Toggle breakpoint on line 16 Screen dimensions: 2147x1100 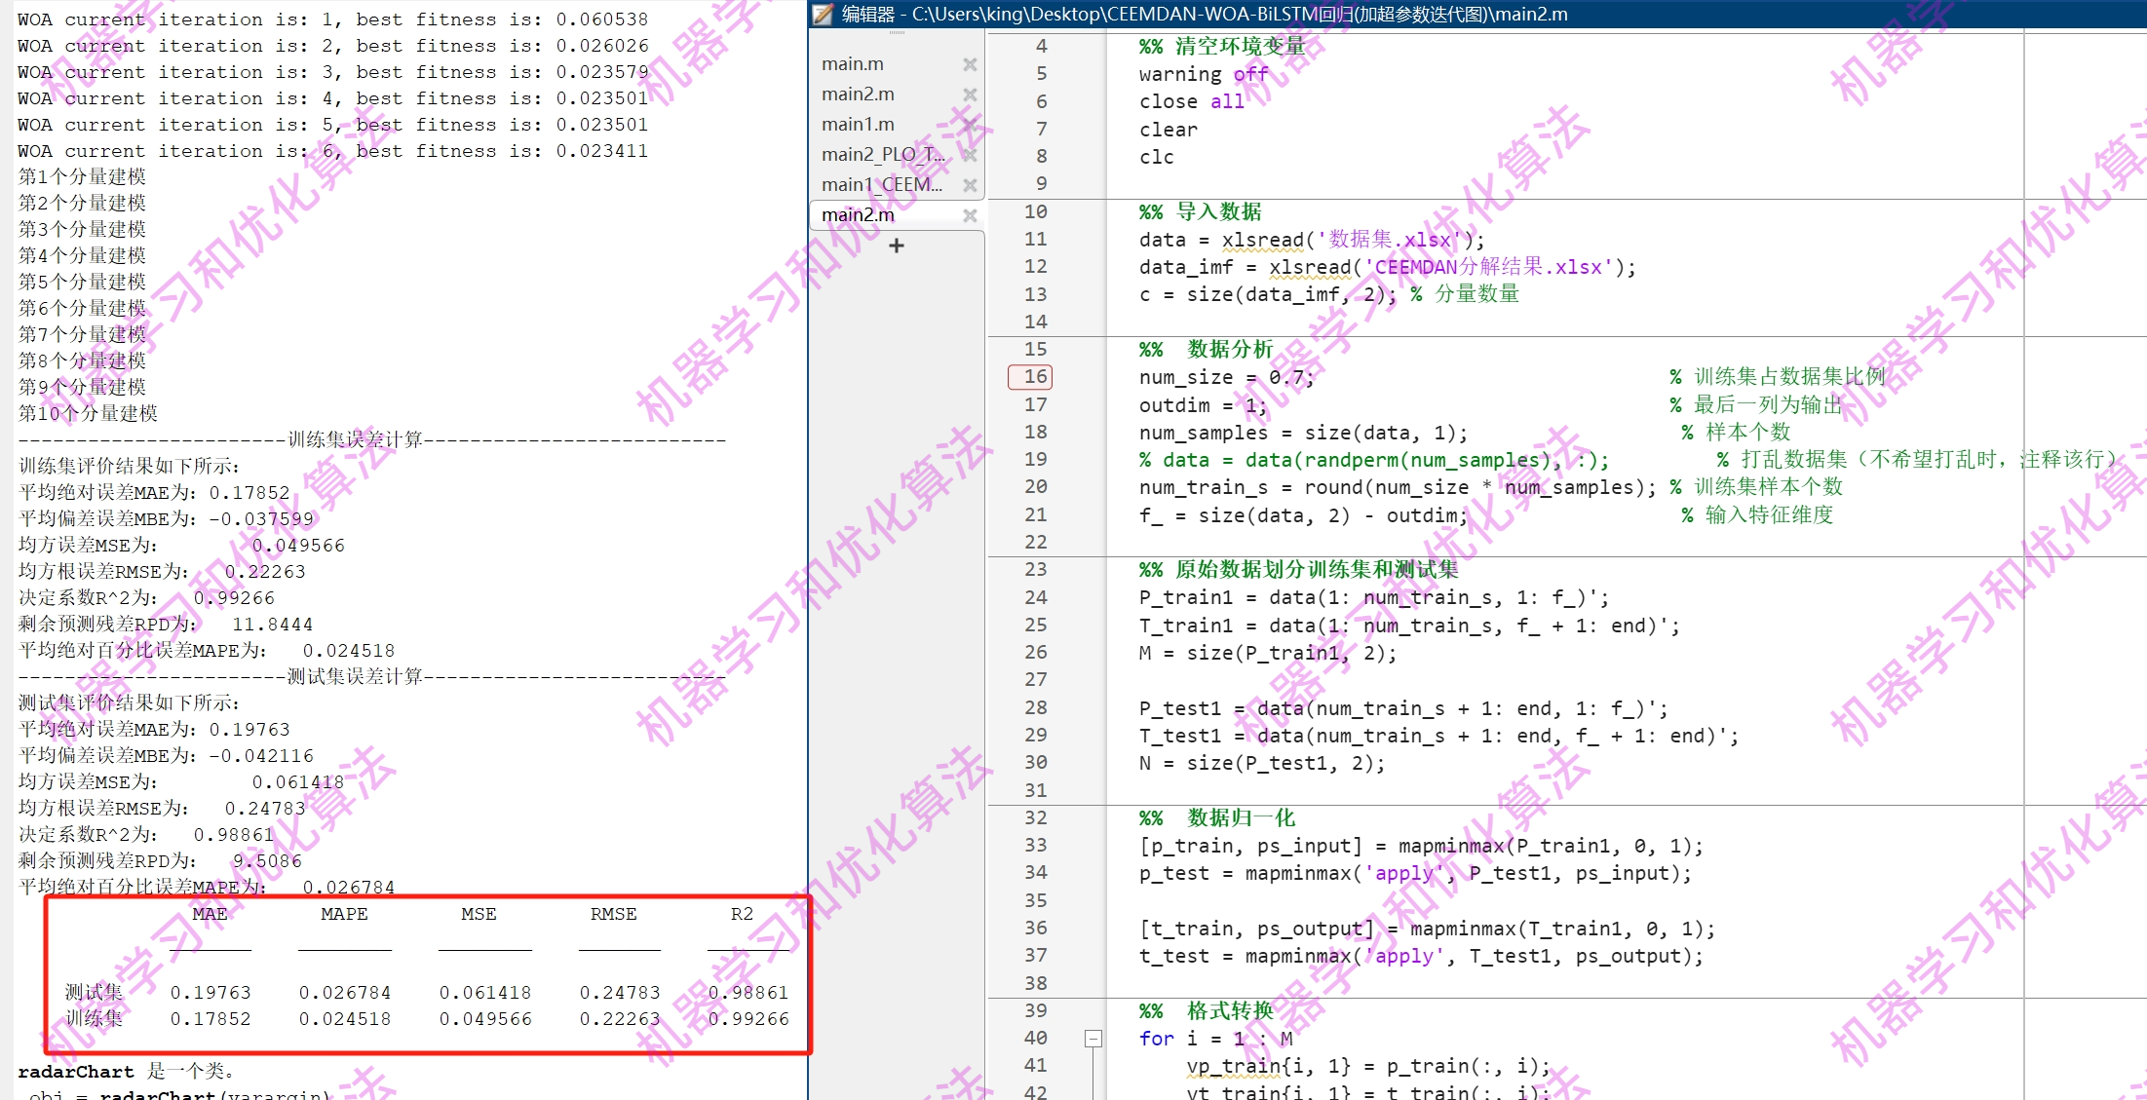click(x=1031, y=377)
